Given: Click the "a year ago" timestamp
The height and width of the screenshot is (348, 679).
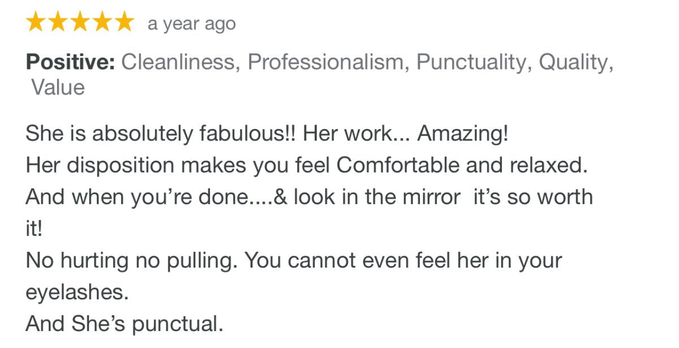Looking at the screenshot, I should (191, 24).
